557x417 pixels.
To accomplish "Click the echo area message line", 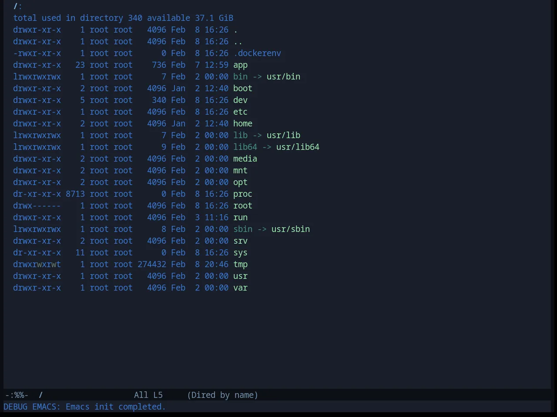I will tap(84, 407).
